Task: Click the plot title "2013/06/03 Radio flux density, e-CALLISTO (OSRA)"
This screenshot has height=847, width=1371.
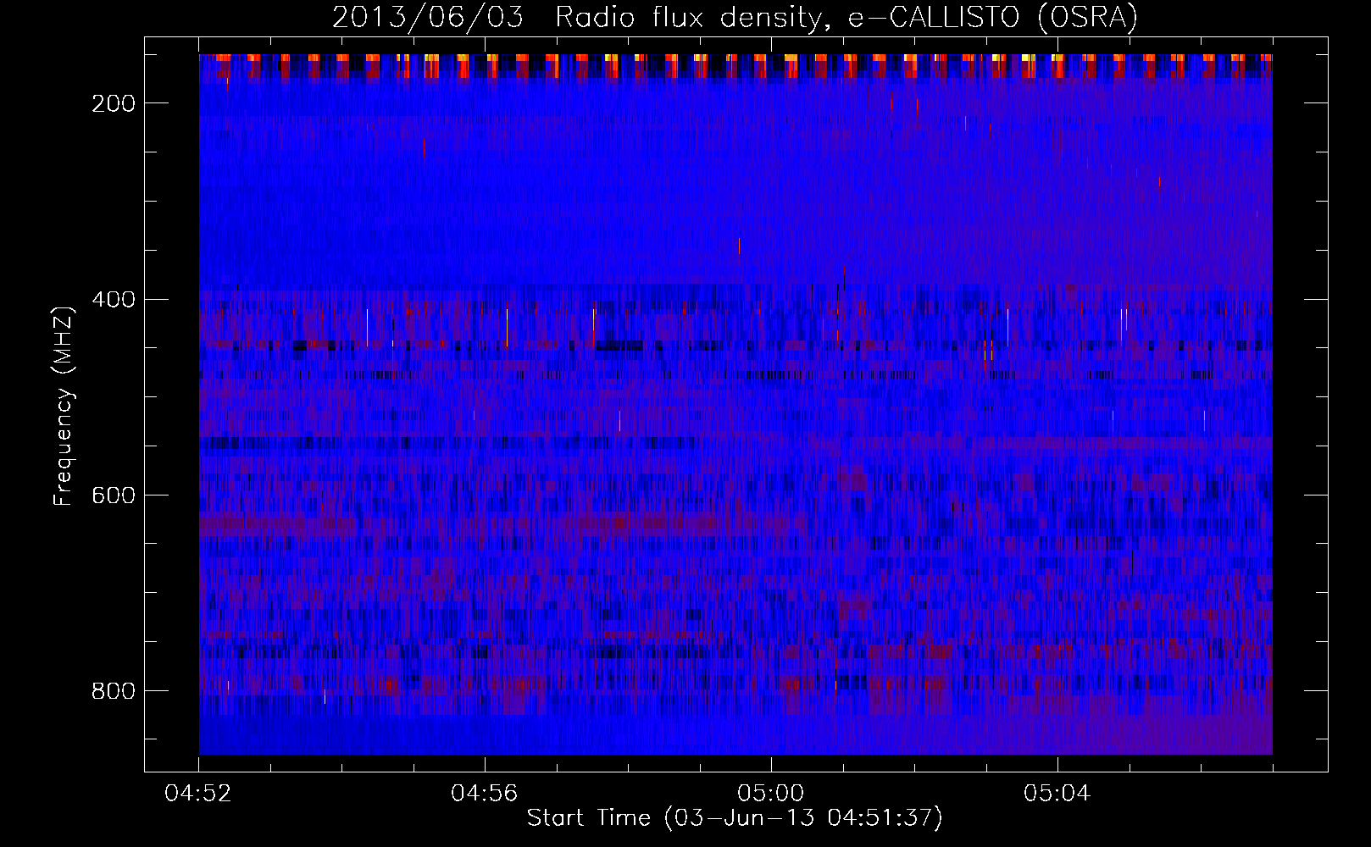Action: click(735, 18)
